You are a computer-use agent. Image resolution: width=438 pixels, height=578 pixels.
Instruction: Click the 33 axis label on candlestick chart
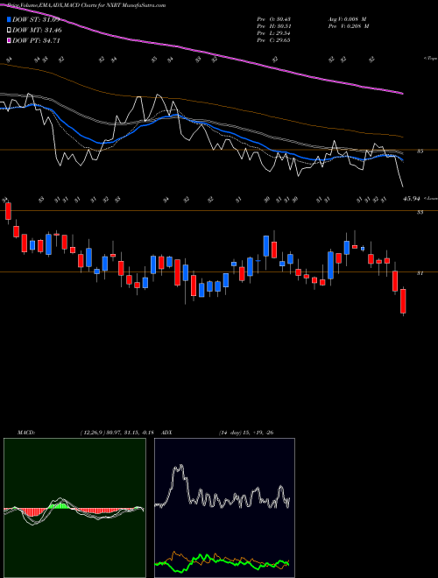click(420, 212)
